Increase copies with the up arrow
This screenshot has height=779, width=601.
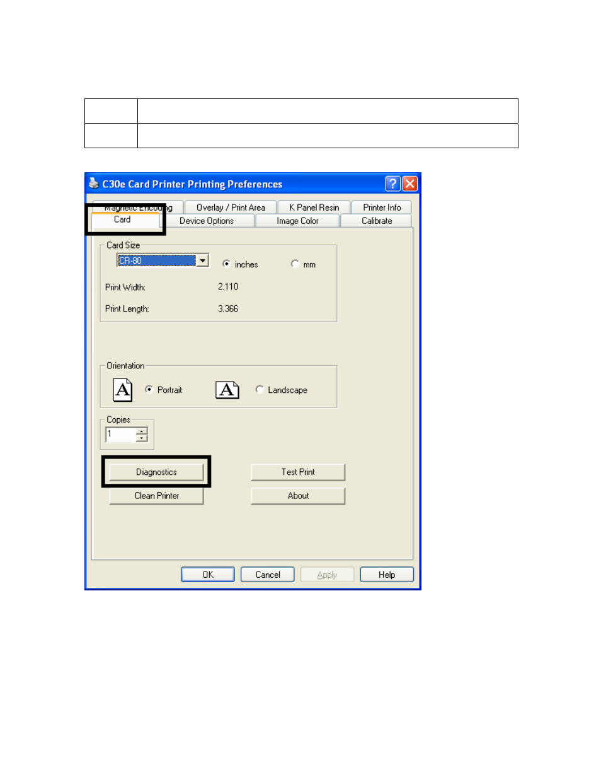(x=142, y=431)
